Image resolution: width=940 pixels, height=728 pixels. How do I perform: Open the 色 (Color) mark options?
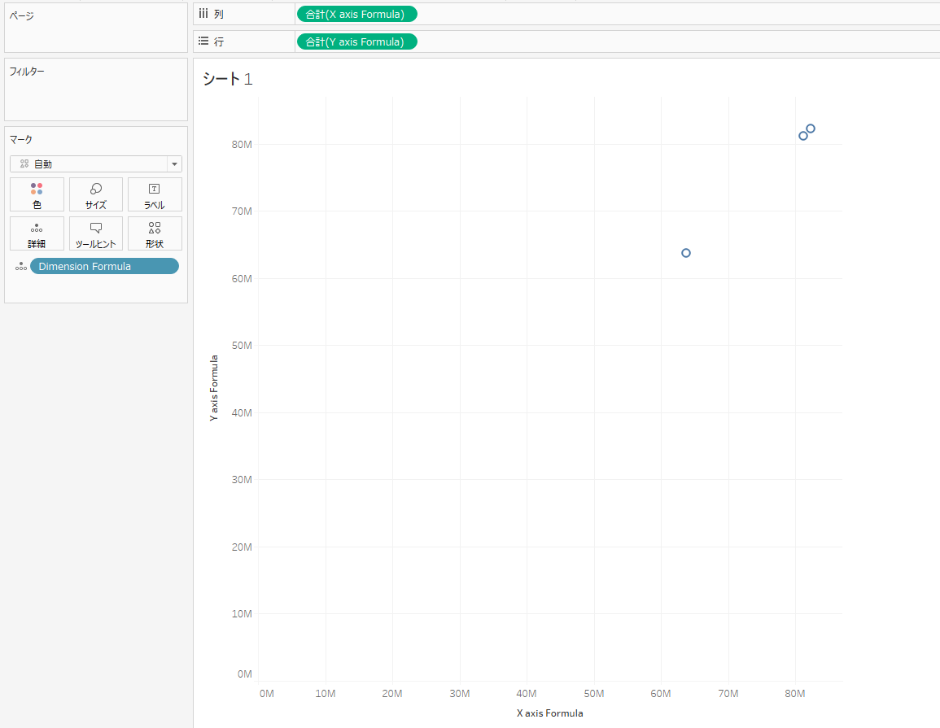click(x=37, y=194)
